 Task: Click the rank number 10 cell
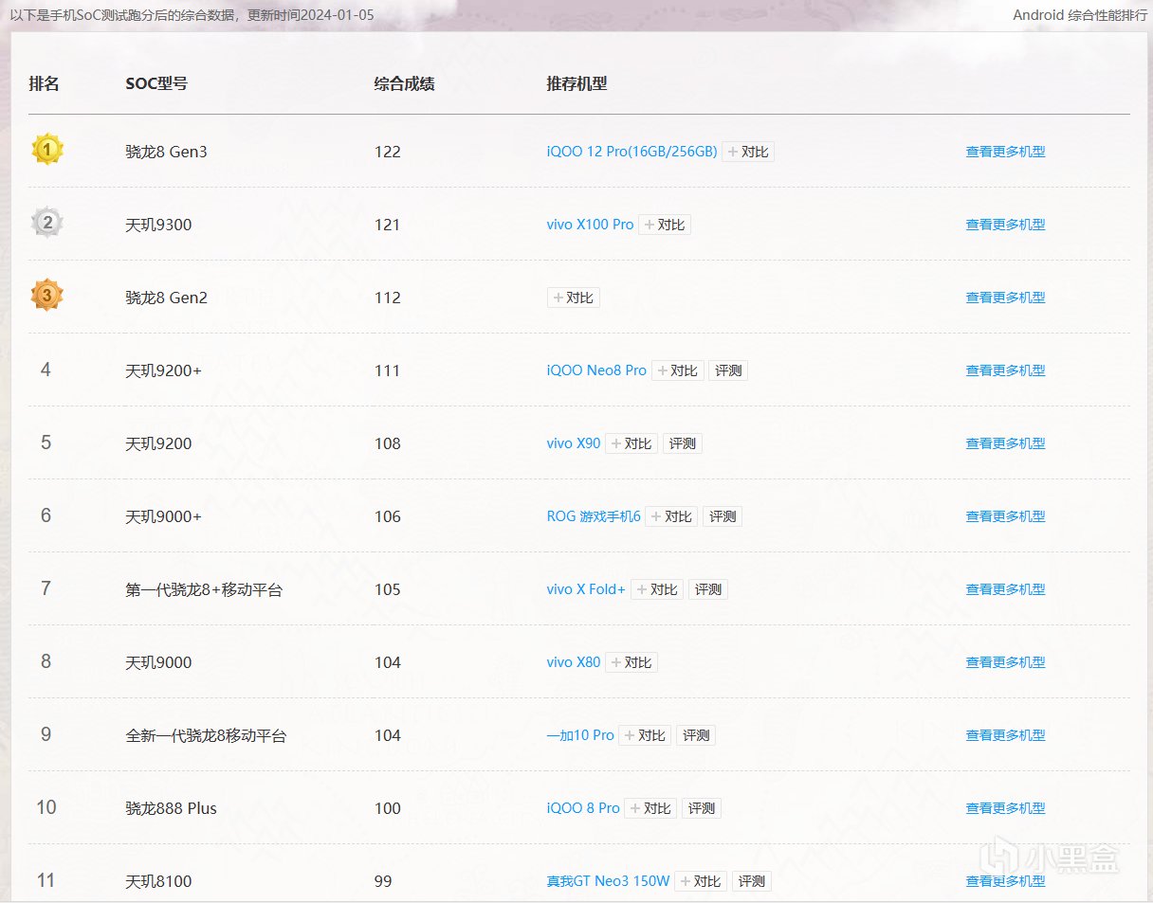pos(46,807)
